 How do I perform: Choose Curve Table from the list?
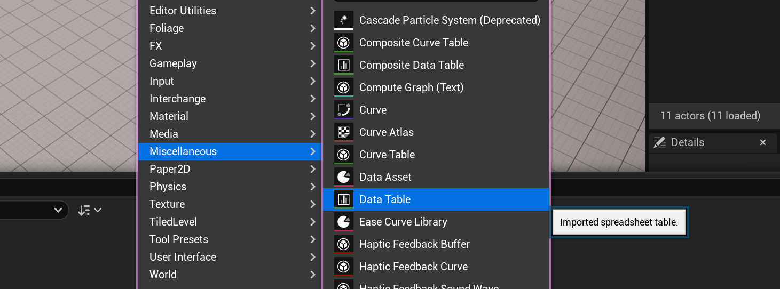point(387,155)
